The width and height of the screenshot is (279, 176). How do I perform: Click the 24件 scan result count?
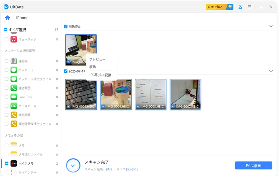point(109,169)
